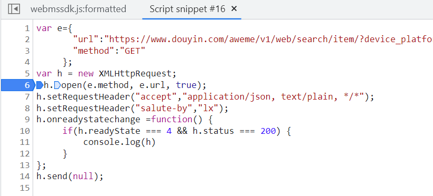Add a breakpoint at line number 14

[25, 176]
